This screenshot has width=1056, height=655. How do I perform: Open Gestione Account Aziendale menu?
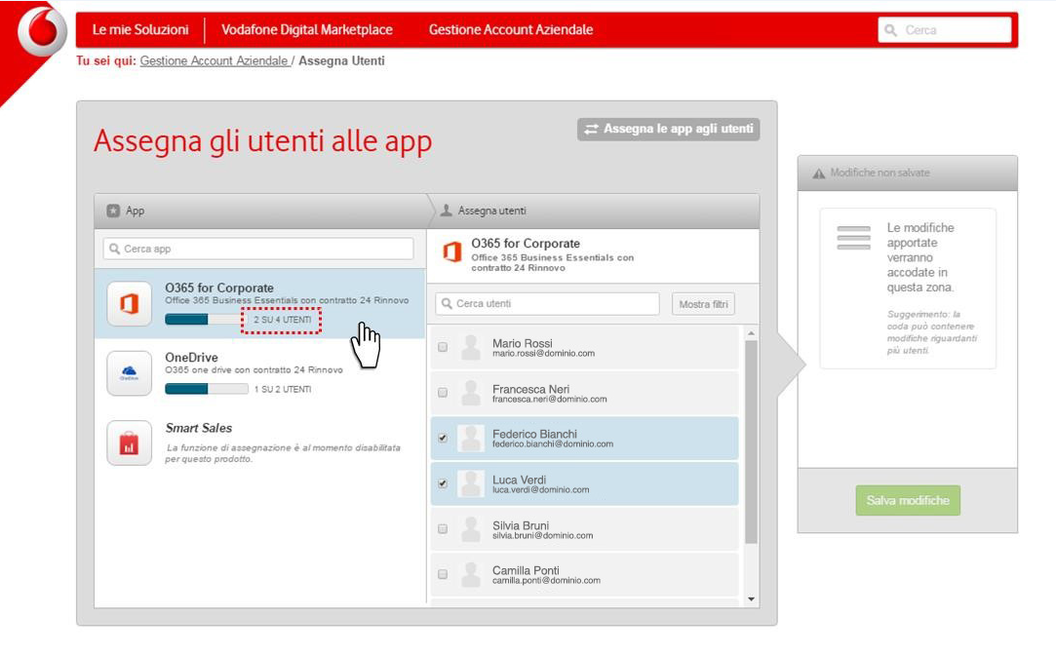click(511, 29)
